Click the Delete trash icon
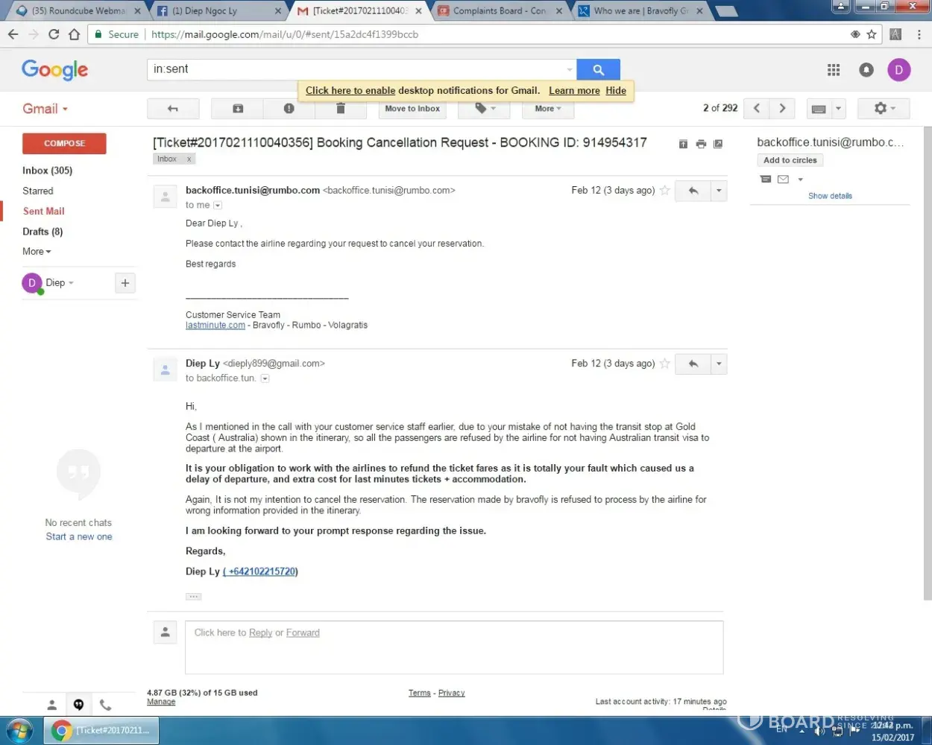Screen dimensions: 932x745 point(341,109)
